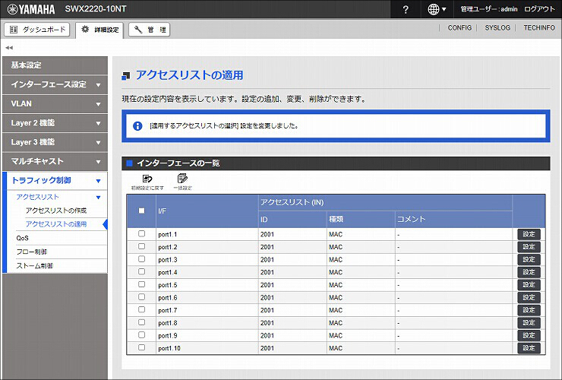Check the port1.3 row checkbox
562x380 pixels.
[141, 259]
